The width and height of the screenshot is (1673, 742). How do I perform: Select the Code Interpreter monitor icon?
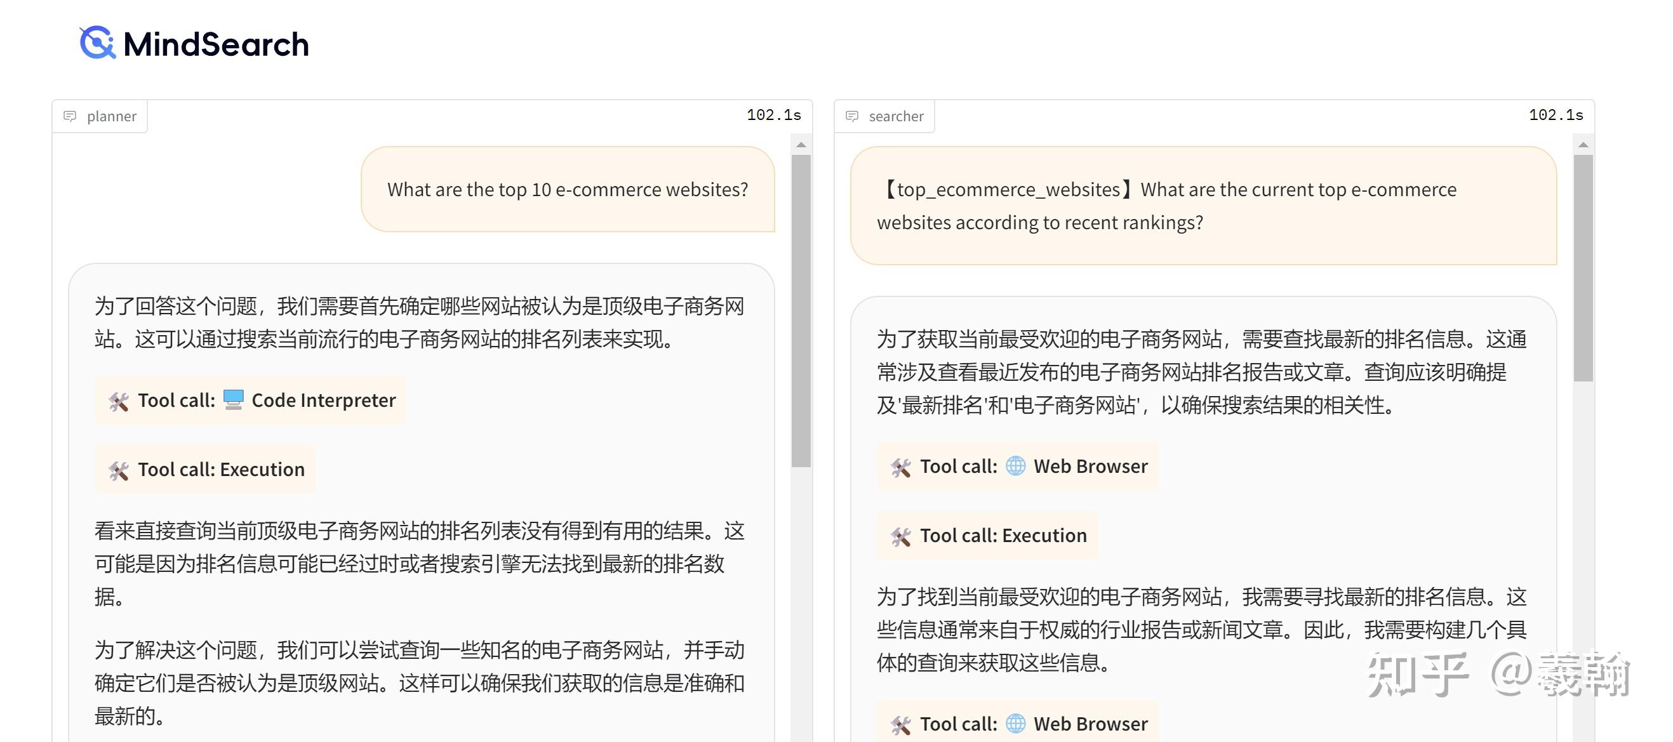233,401
